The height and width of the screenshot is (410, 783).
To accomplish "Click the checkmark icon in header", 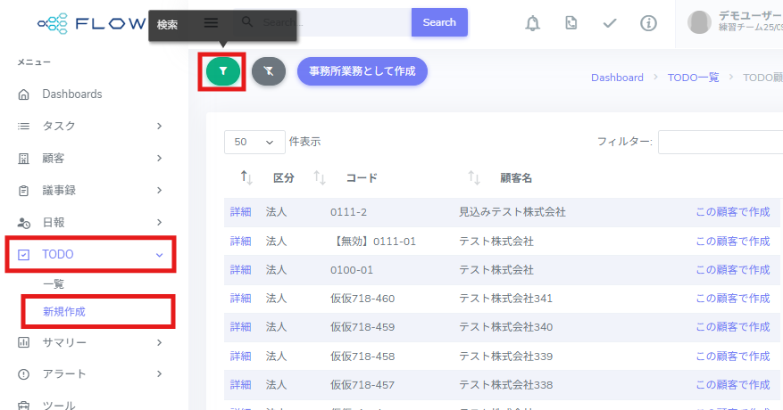I will coord(610,22).
